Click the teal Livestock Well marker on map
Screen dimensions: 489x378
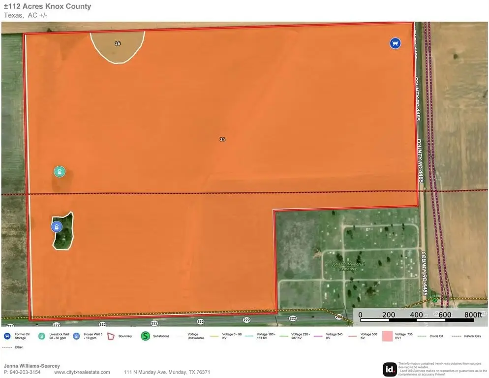pyautogui.click(x=60, y=172)
